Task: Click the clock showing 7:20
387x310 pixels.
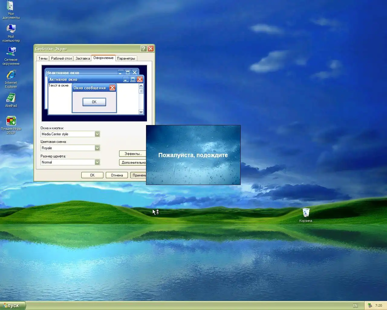Action: [379, 305]
